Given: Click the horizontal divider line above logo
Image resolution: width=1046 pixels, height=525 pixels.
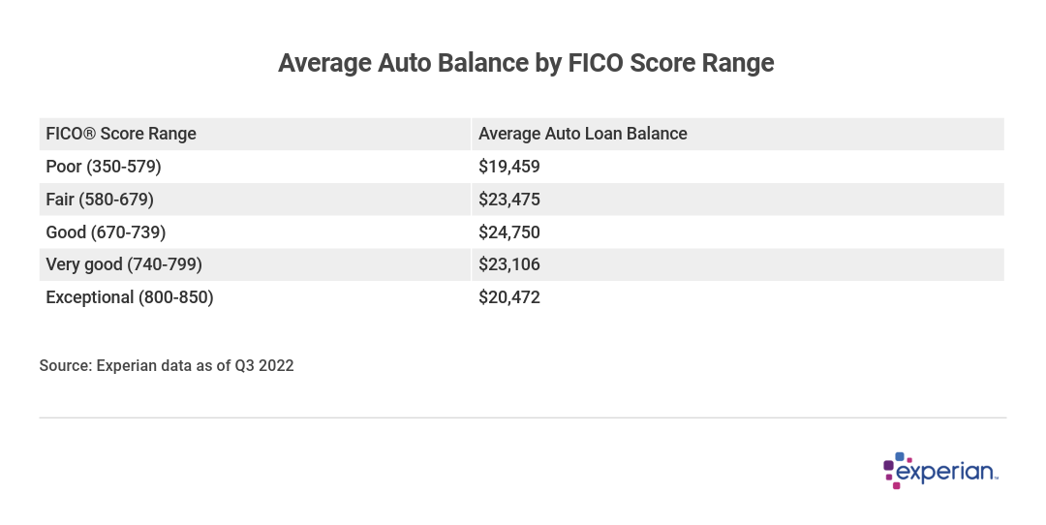Looking at the screenshot, I should click(x=523, y=417).
